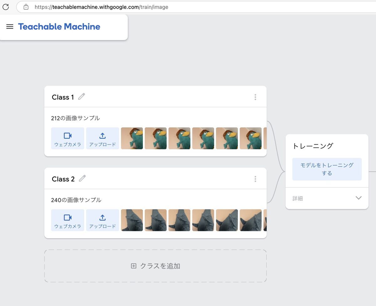Open the Class 1 three-dot options menu
This screenshot has height=306, width=376.
click(255, 97)
